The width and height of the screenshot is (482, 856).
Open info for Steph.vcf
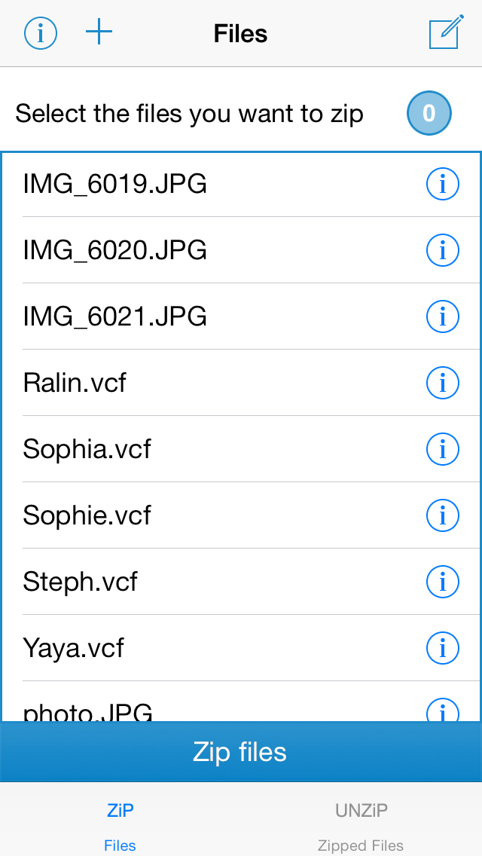(x=442, y=581)
